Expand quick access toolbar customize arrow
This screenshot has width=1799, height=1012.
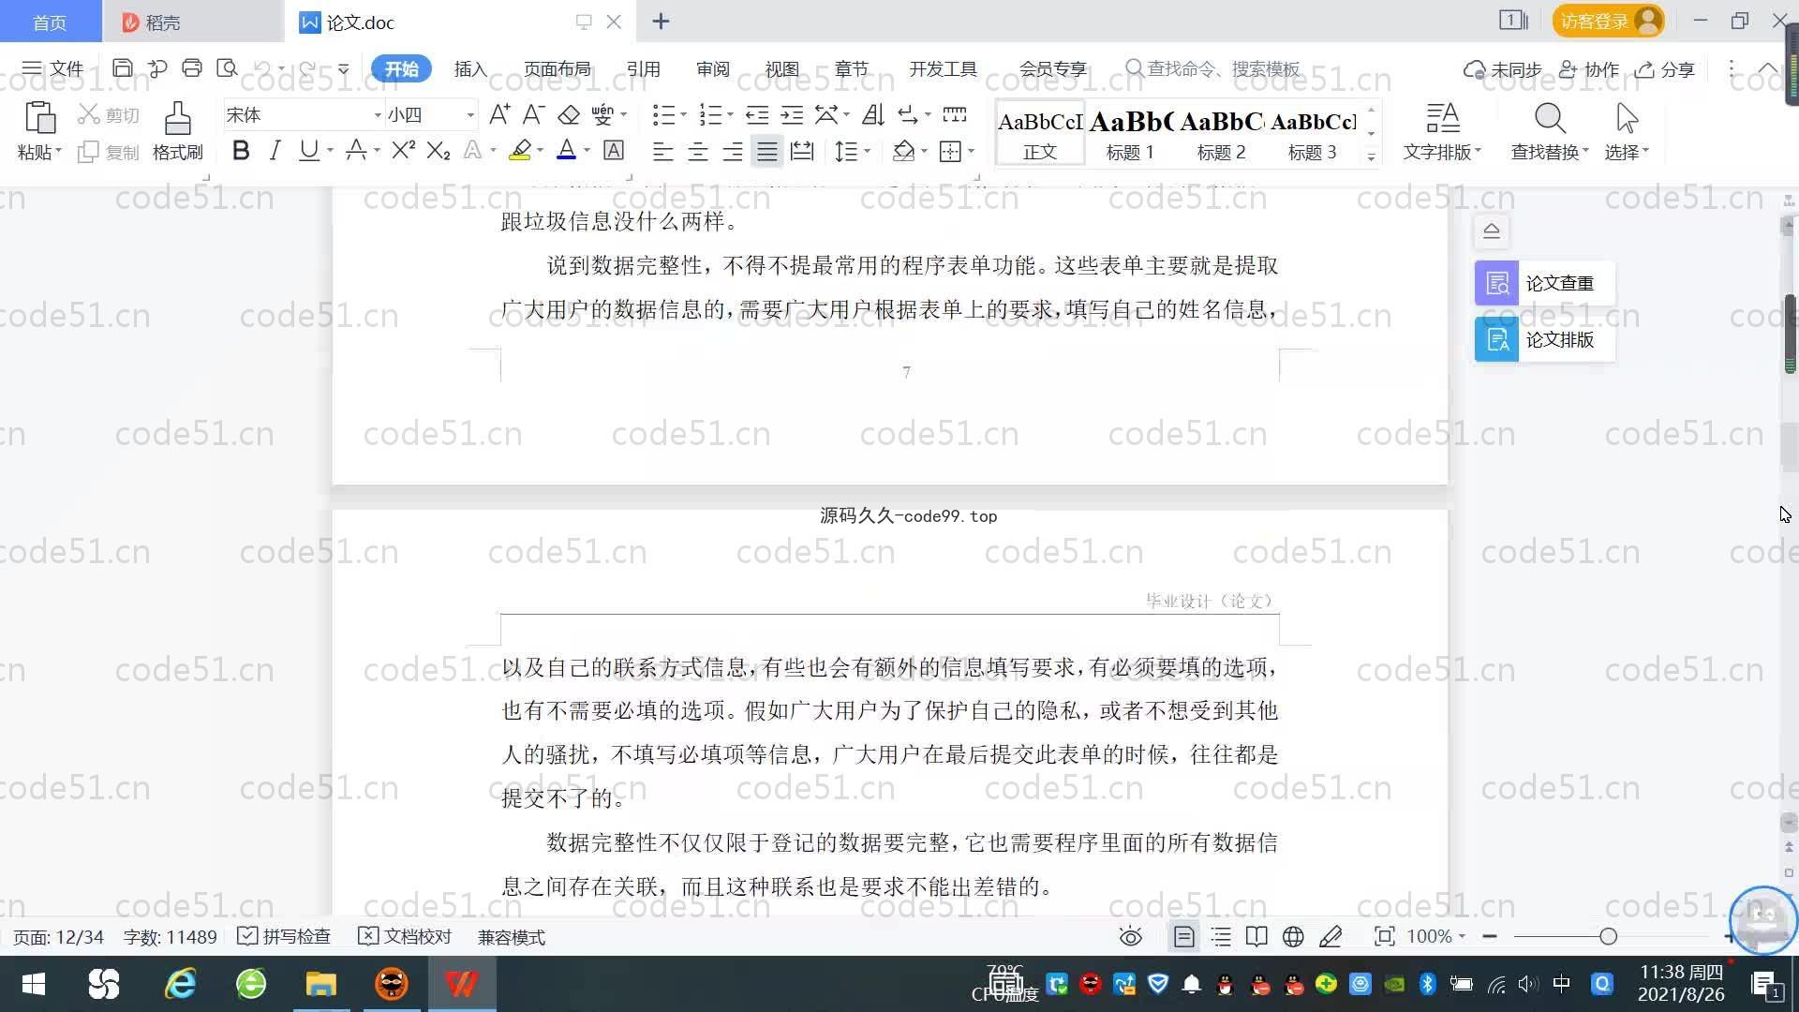click(344, 68)
